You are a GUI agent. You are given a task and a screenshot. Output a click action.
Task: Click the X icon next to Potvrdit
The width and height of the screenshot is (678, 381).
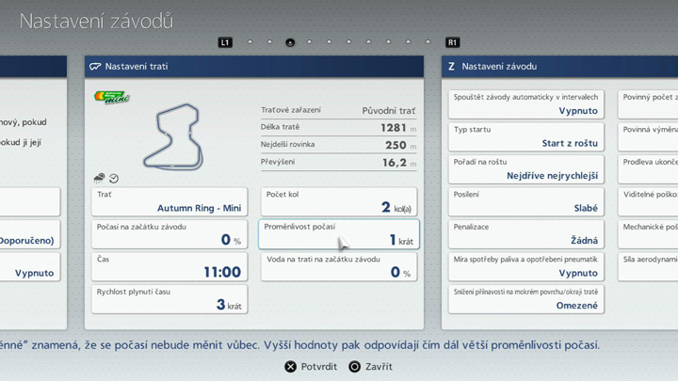290,367
